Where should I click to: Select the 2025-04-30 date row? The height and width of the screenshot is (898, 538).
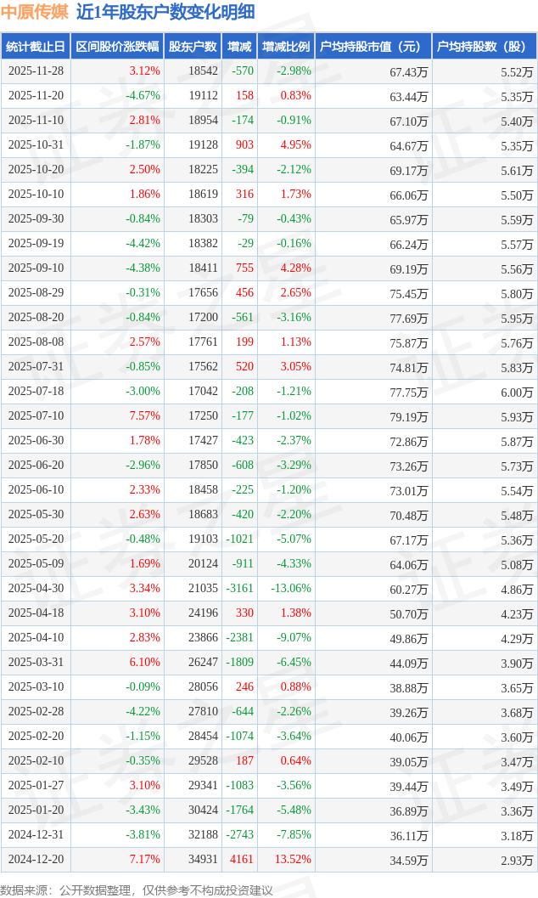(36, 589)
